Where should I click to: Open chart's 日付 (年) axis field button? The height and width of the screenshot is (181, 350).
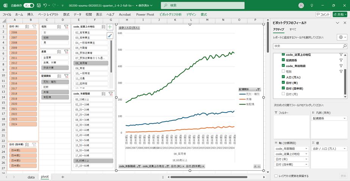click(178, 166)
